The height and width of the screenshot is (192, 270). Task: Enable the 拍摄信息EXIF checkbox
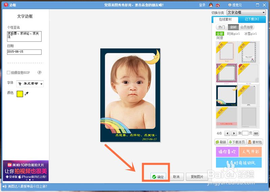[8, 72]
